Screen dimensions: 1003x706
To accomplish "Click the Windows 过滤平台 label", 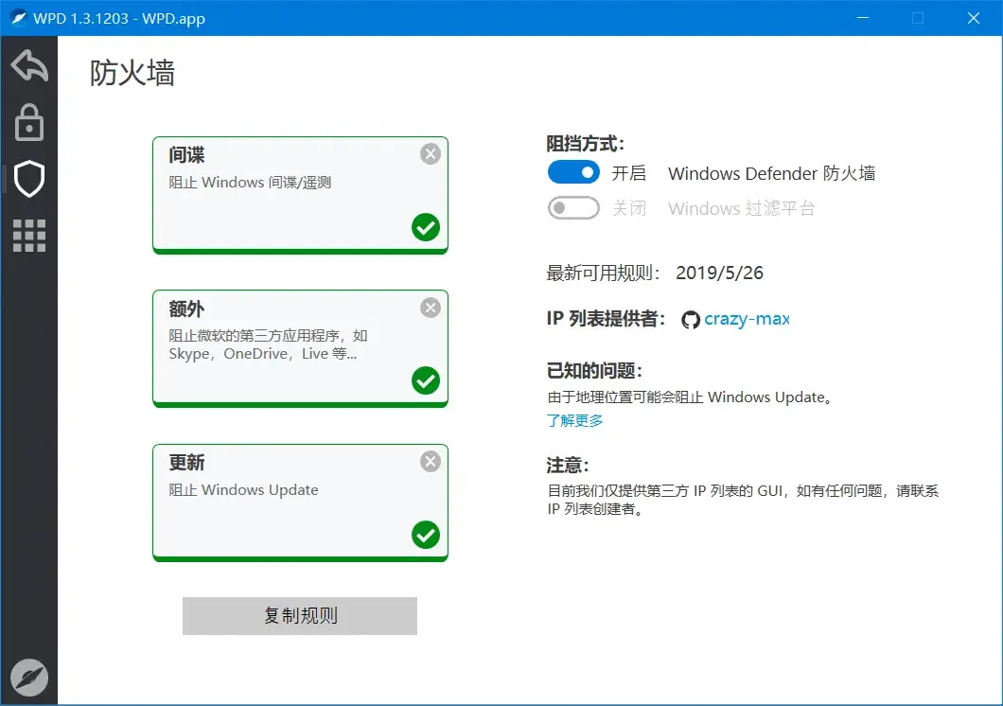I will coord(742,208).
